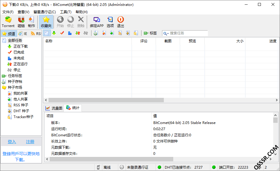The height and width of the screenshot is (171, 280).
Task: Open the Comet Passport (彗星通行证) menu
Action: pyautogui.click(x=45, y=12)
